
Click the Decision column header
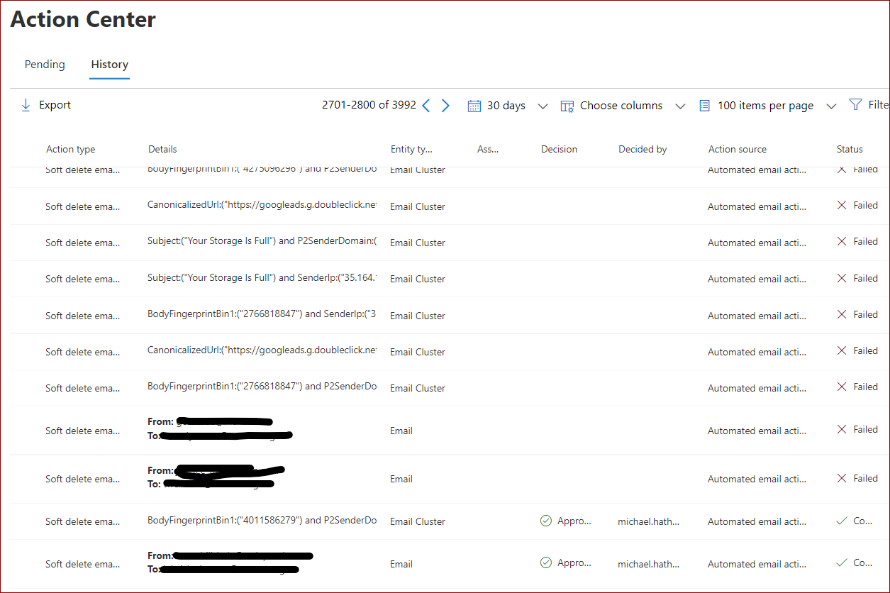(559, 149)
